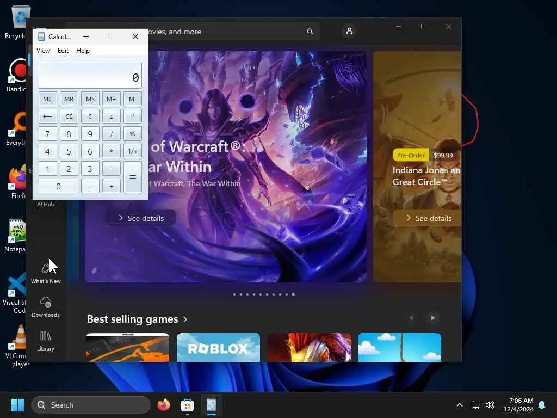See details for Indiana Jones Great Circle
Screen dimensions: 557x418
427,218
